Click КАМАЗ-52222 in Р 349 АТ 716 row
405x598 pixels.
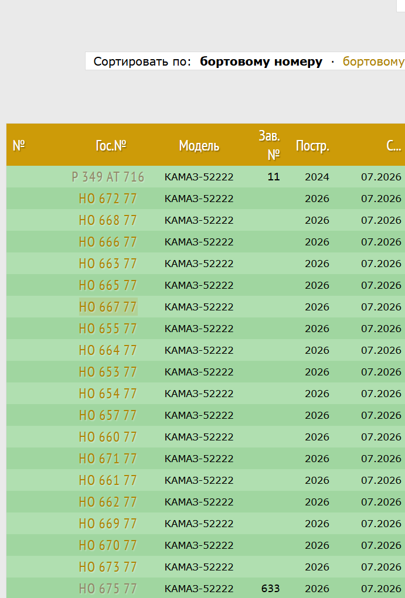[199, 177]
